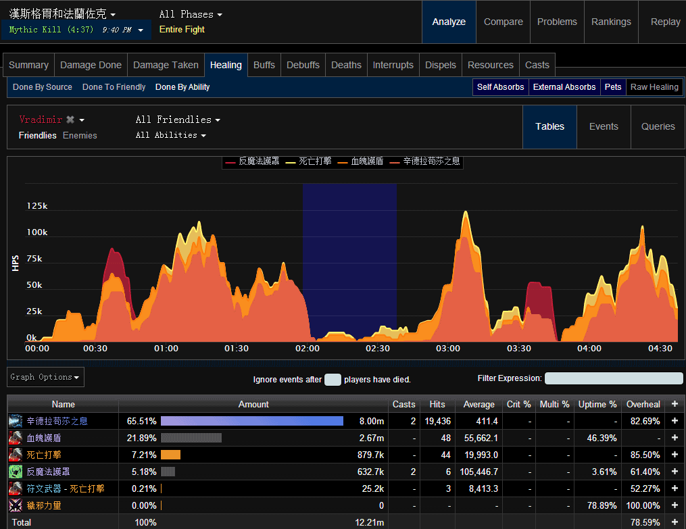Toggle 血魄護盾 series in the chart legend
The image size is (686, 529).
360,161
